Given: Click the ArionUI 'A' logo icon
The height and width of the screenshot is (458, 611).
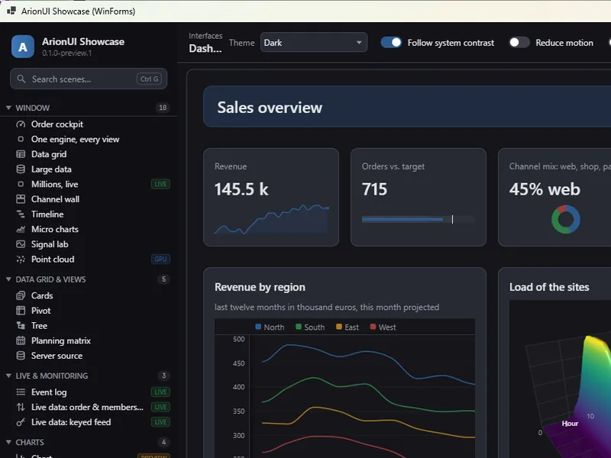Looking at the screenshot, I should [x=23, y=47].
